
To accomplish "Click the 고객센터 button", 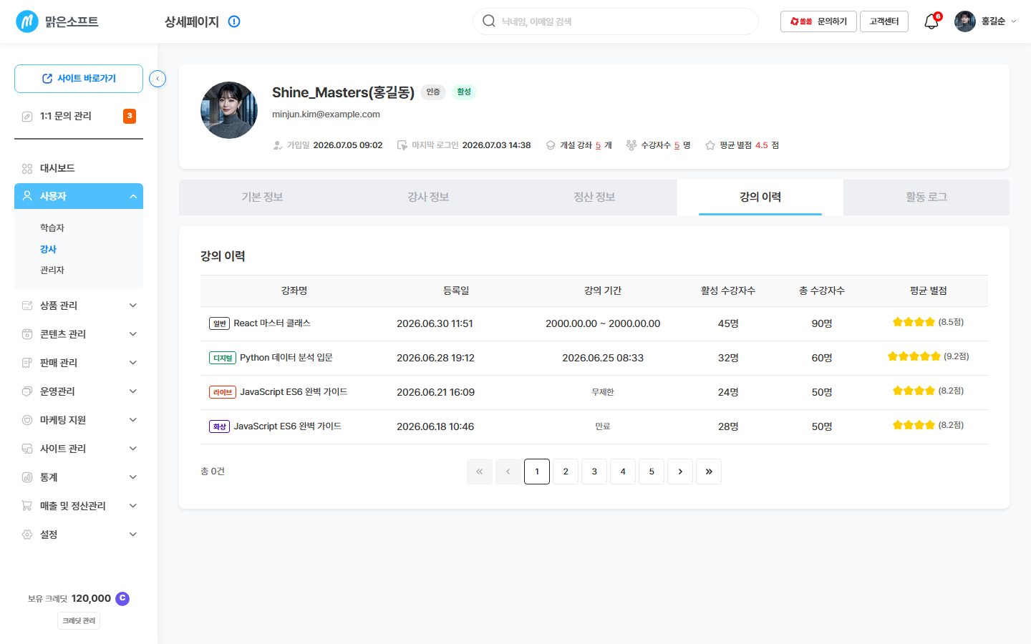I will coord(884,21).
